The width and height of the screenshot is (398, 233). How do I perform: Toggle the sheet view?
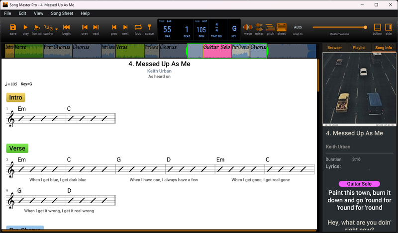click(x=282, y=27)
